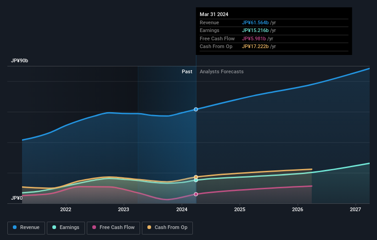This screenshot has width=377, height=240.
Task: Select the 2023 x-axis label
Action: [x=124, y=209]
